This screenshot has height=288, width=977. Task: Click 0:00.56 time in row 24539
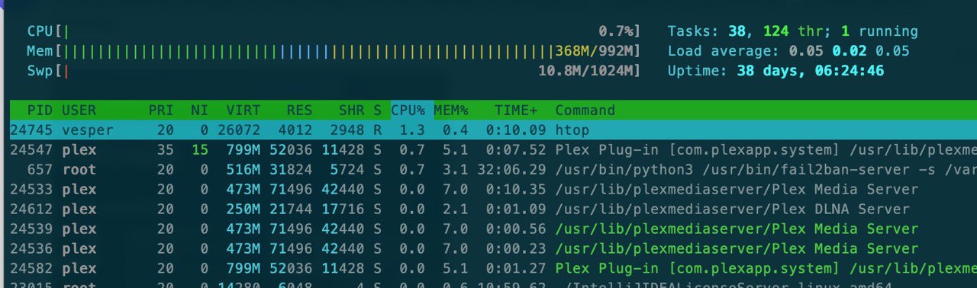516,229
